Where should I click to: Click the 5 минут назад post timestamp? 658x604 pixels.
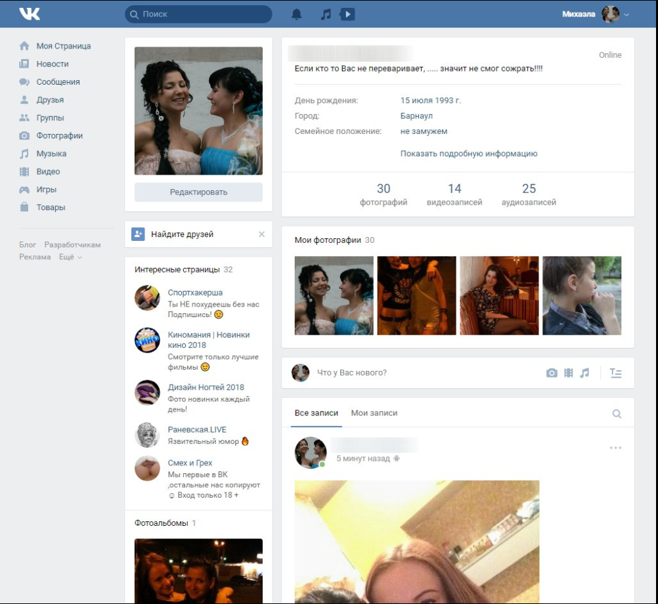[x=363, y=458]
